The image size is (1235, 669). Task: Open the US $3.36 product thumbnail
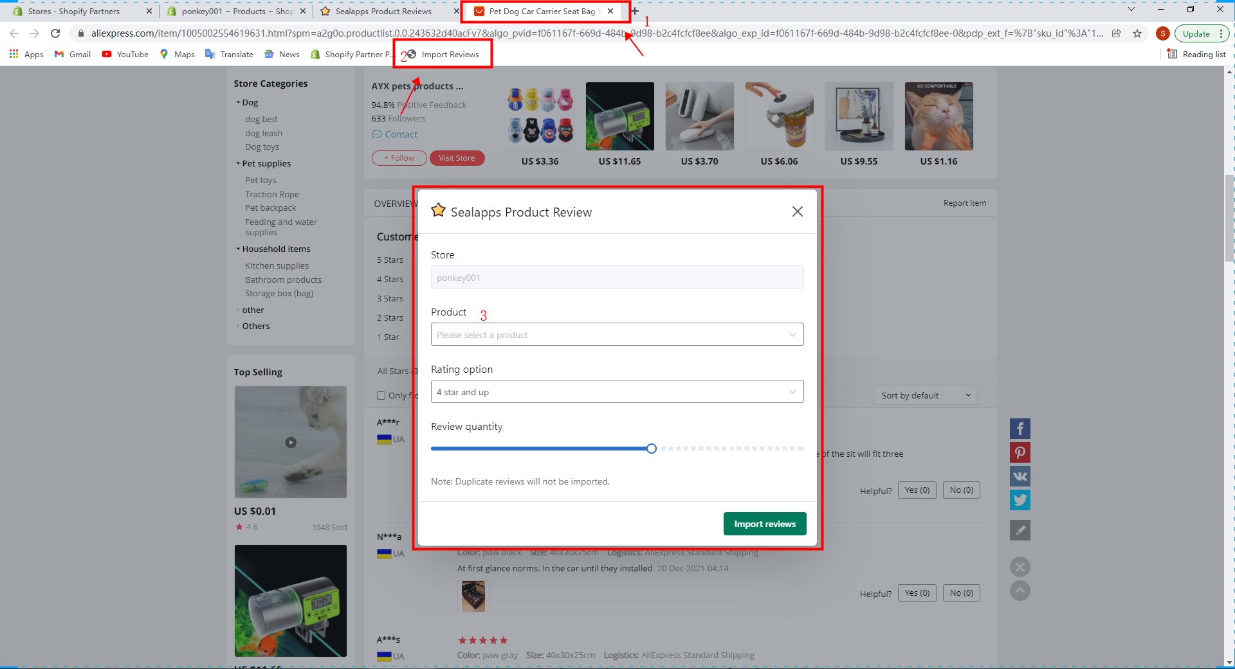[540, 116]
